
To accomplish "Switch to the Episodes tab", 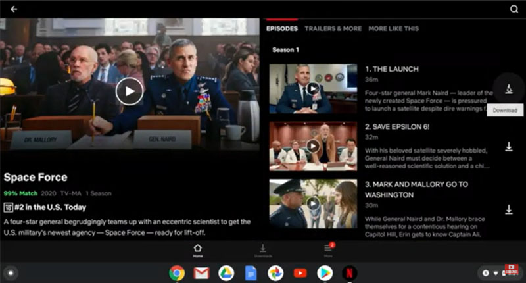I will coord(282,28).
